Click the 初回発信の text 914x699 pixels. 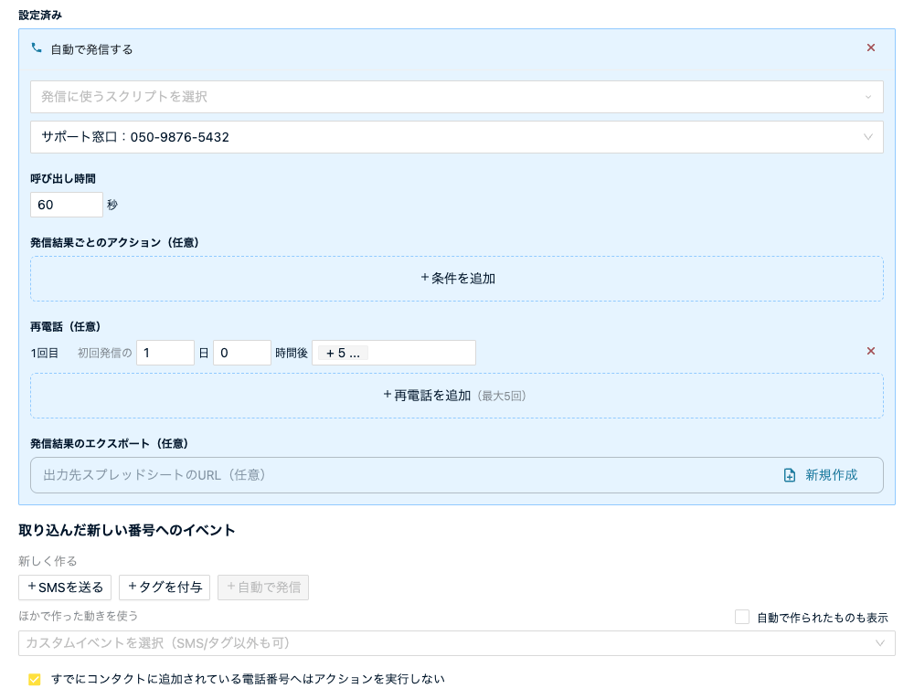coord(105,353)
